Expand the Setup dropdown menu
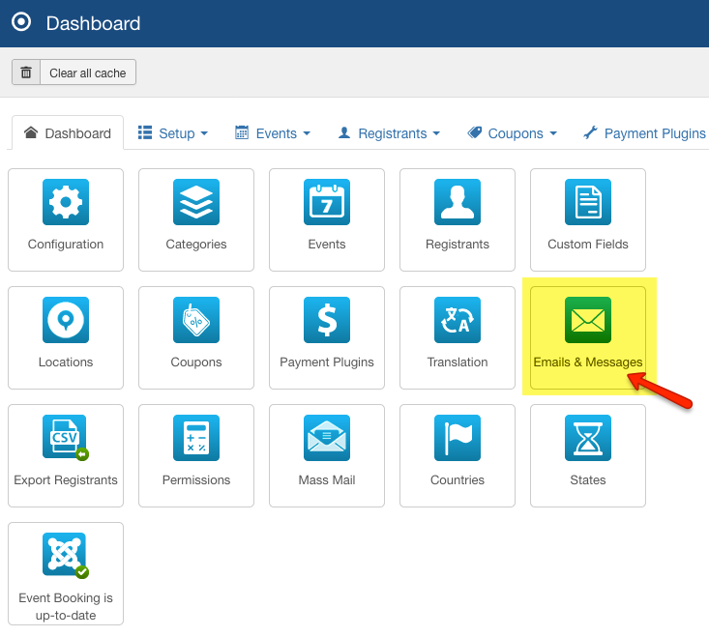This screenshot has width=709, height=637. click(x=173, y=133)
